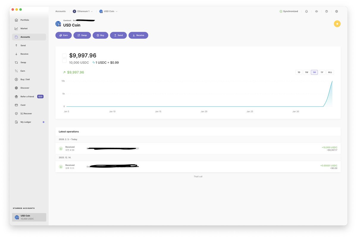Go to Accounts breadcrumb link
The height and width of the screenshot is (238, 357).
(x=60, y=11)
